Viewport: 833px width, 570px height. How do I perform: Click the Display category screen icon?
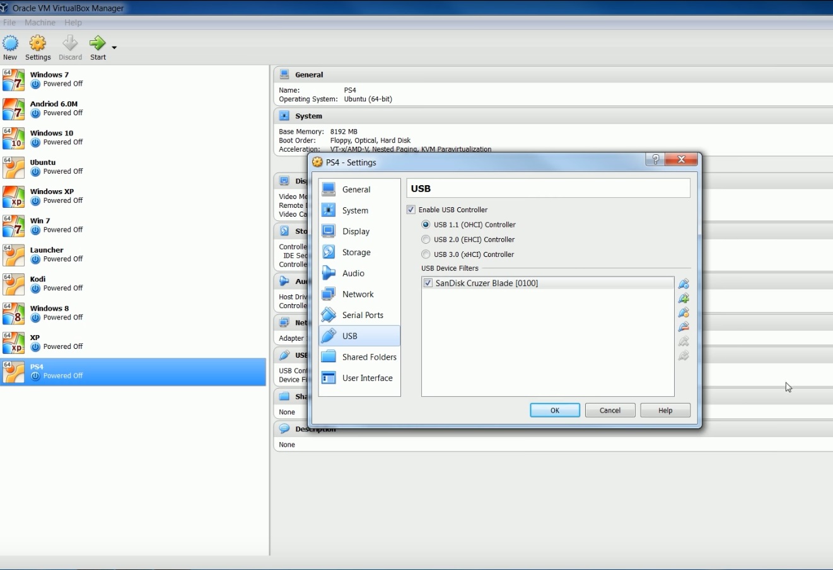click(329, 231)
